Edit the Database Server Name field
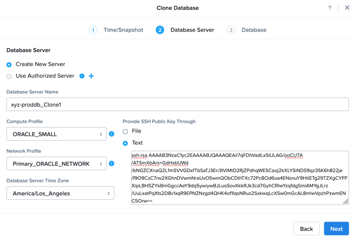 tap(178, 104)
